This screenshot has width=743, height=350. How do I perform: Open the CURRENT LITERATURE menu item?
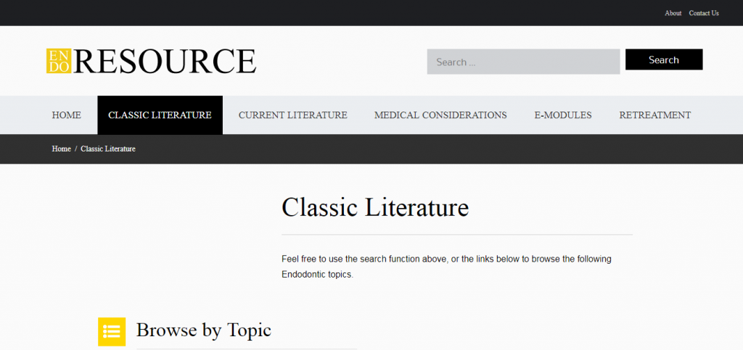[293, 115]
